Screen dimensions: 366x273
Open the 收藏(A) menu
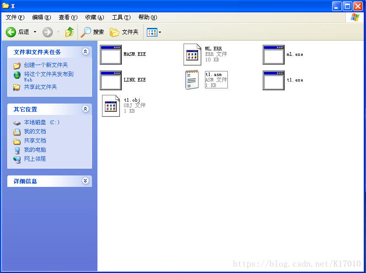[95, 17]
